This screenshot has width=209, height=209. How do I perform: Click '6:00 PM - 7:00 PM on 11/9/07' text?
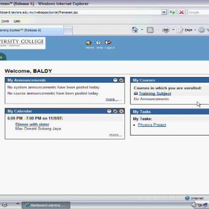(x=35, y=118)
